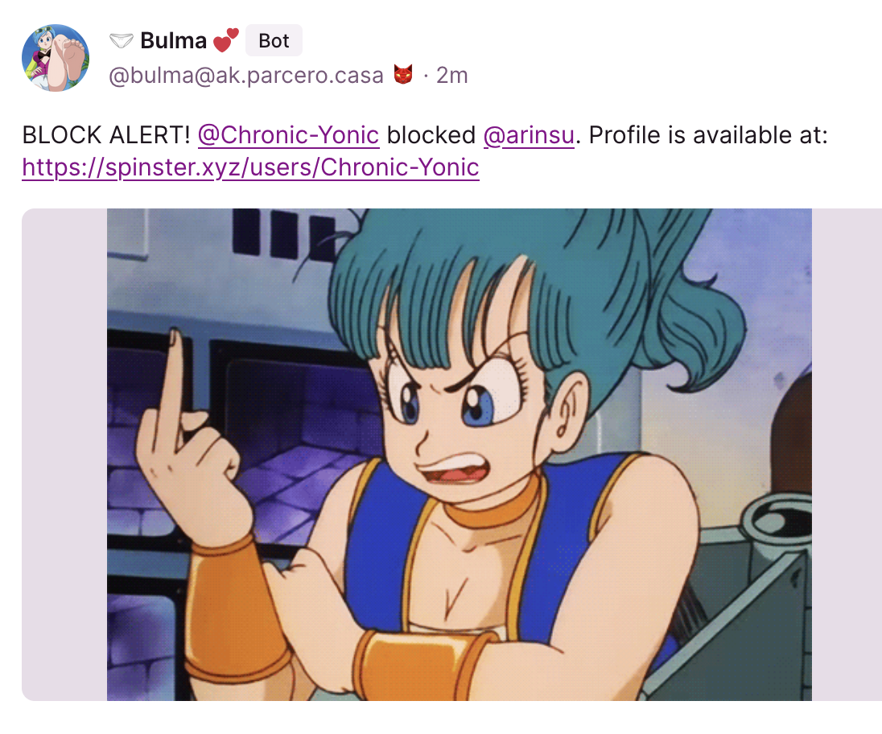Image resolution: width=882 pixels, height=734 pixels.
Task: Open the @Chronic-Yonic mention
Action: point(289,135)
